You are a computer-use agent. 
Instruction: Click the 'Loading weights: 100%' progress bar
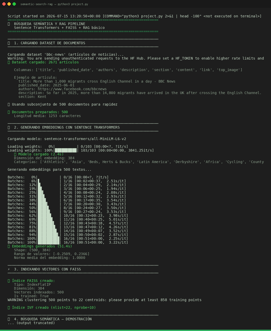pos(66,150)
